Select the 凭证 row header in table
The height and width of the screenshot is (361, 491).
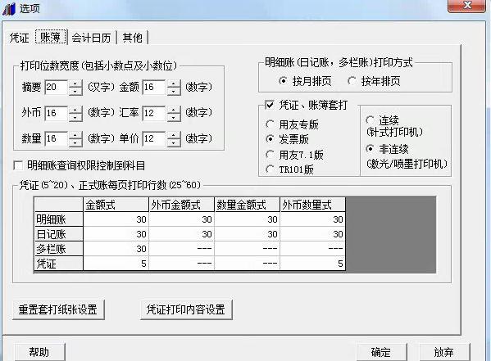tap(58, 264)
